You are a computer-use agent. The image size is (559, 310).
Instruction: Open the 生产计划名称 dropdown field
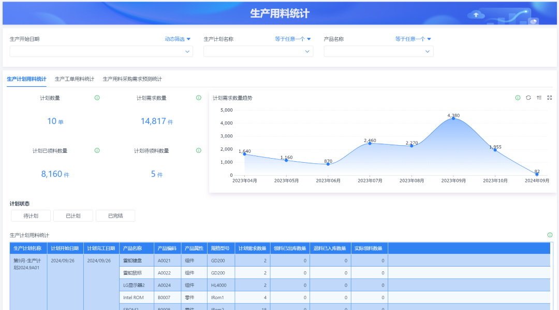tap(258, 51)
